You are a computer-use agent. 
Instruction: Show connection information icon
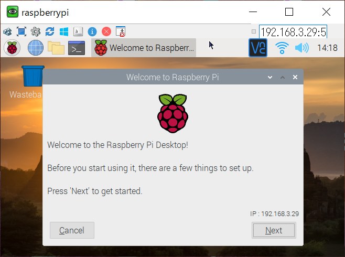92,31
